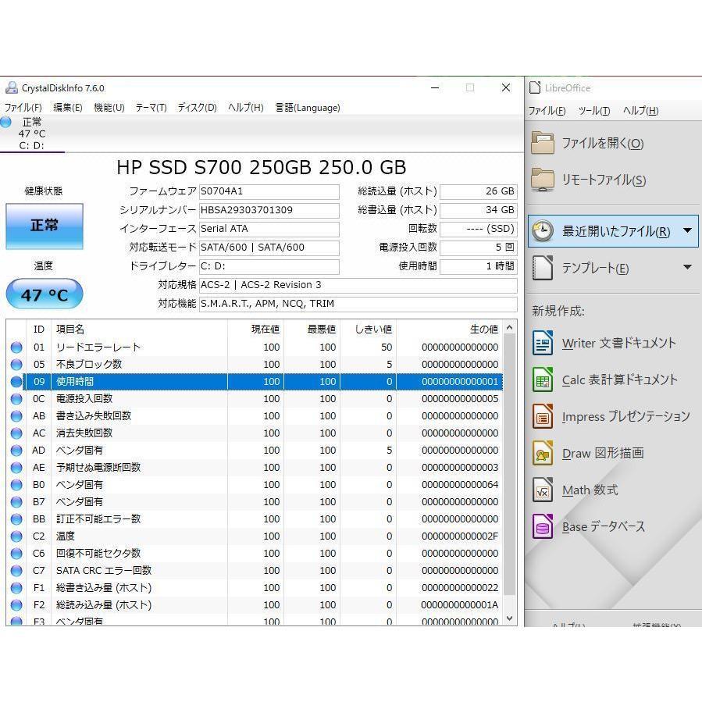Click the しきい値 column header

[x=368, y=329]
